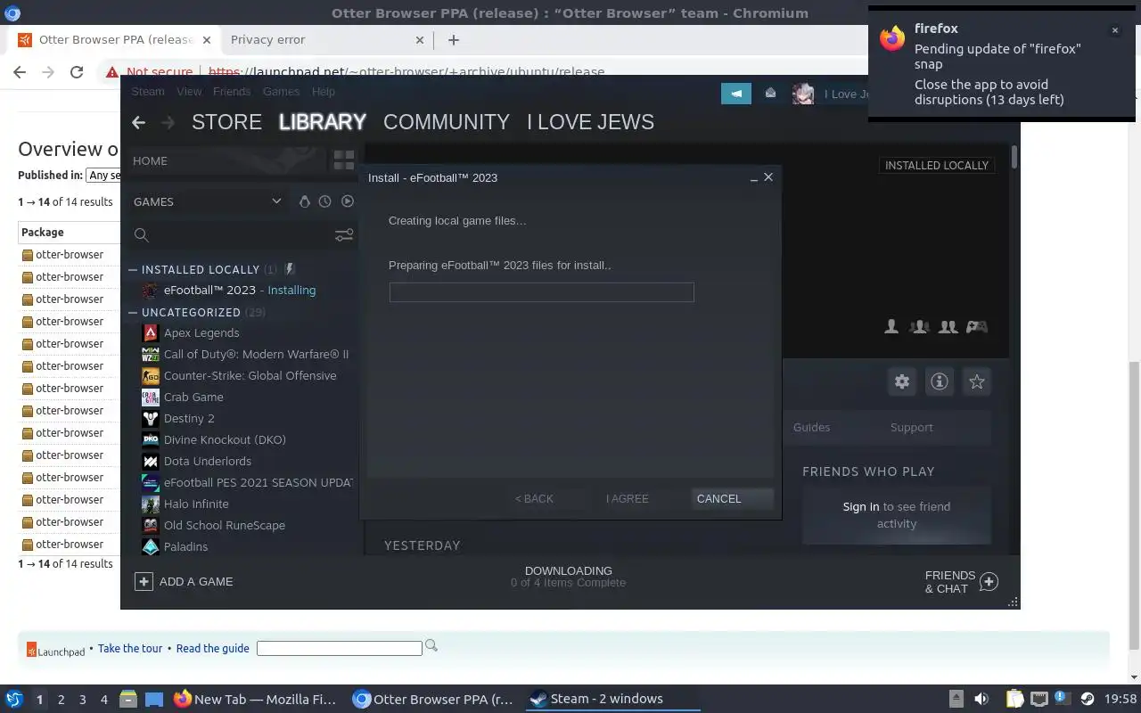Click Read the guide link on Launchpad
Image resolution: width=1141 pixels, height=713 pixels.
click(x=212, y=648)
